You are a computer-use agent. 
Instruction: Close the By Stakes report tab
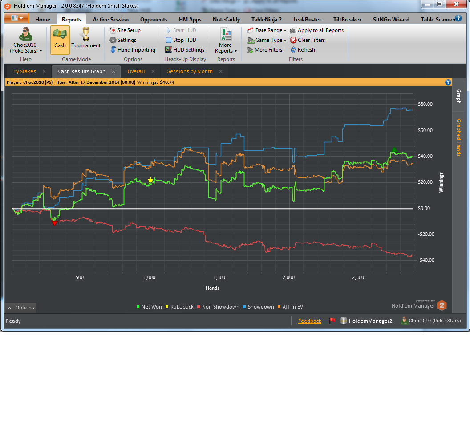coord(44,71)
